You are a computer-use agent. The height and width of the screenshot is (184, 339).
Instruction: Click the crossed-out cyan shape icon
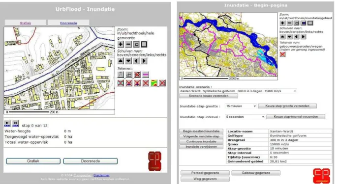(x=121, y=83)
